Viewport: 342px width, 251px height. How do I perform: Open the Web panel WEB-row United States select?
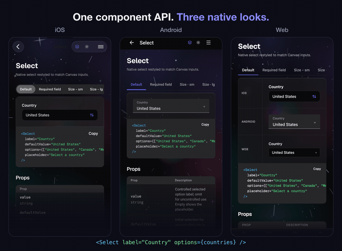(x=294, y=152)
